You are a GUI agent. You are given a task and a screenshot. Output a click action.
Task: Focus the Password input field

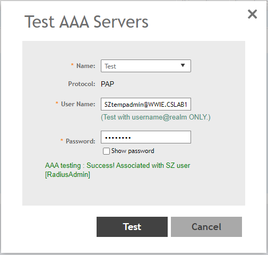tap(146, 137)
